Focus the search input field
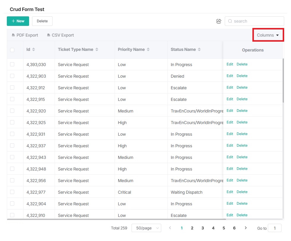 tap(254, 21)
